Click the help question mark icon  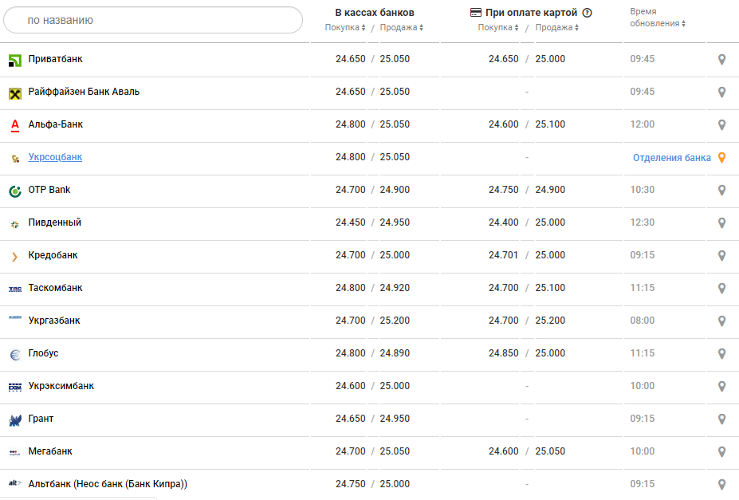pyautogui.click(x=588, y=13)
